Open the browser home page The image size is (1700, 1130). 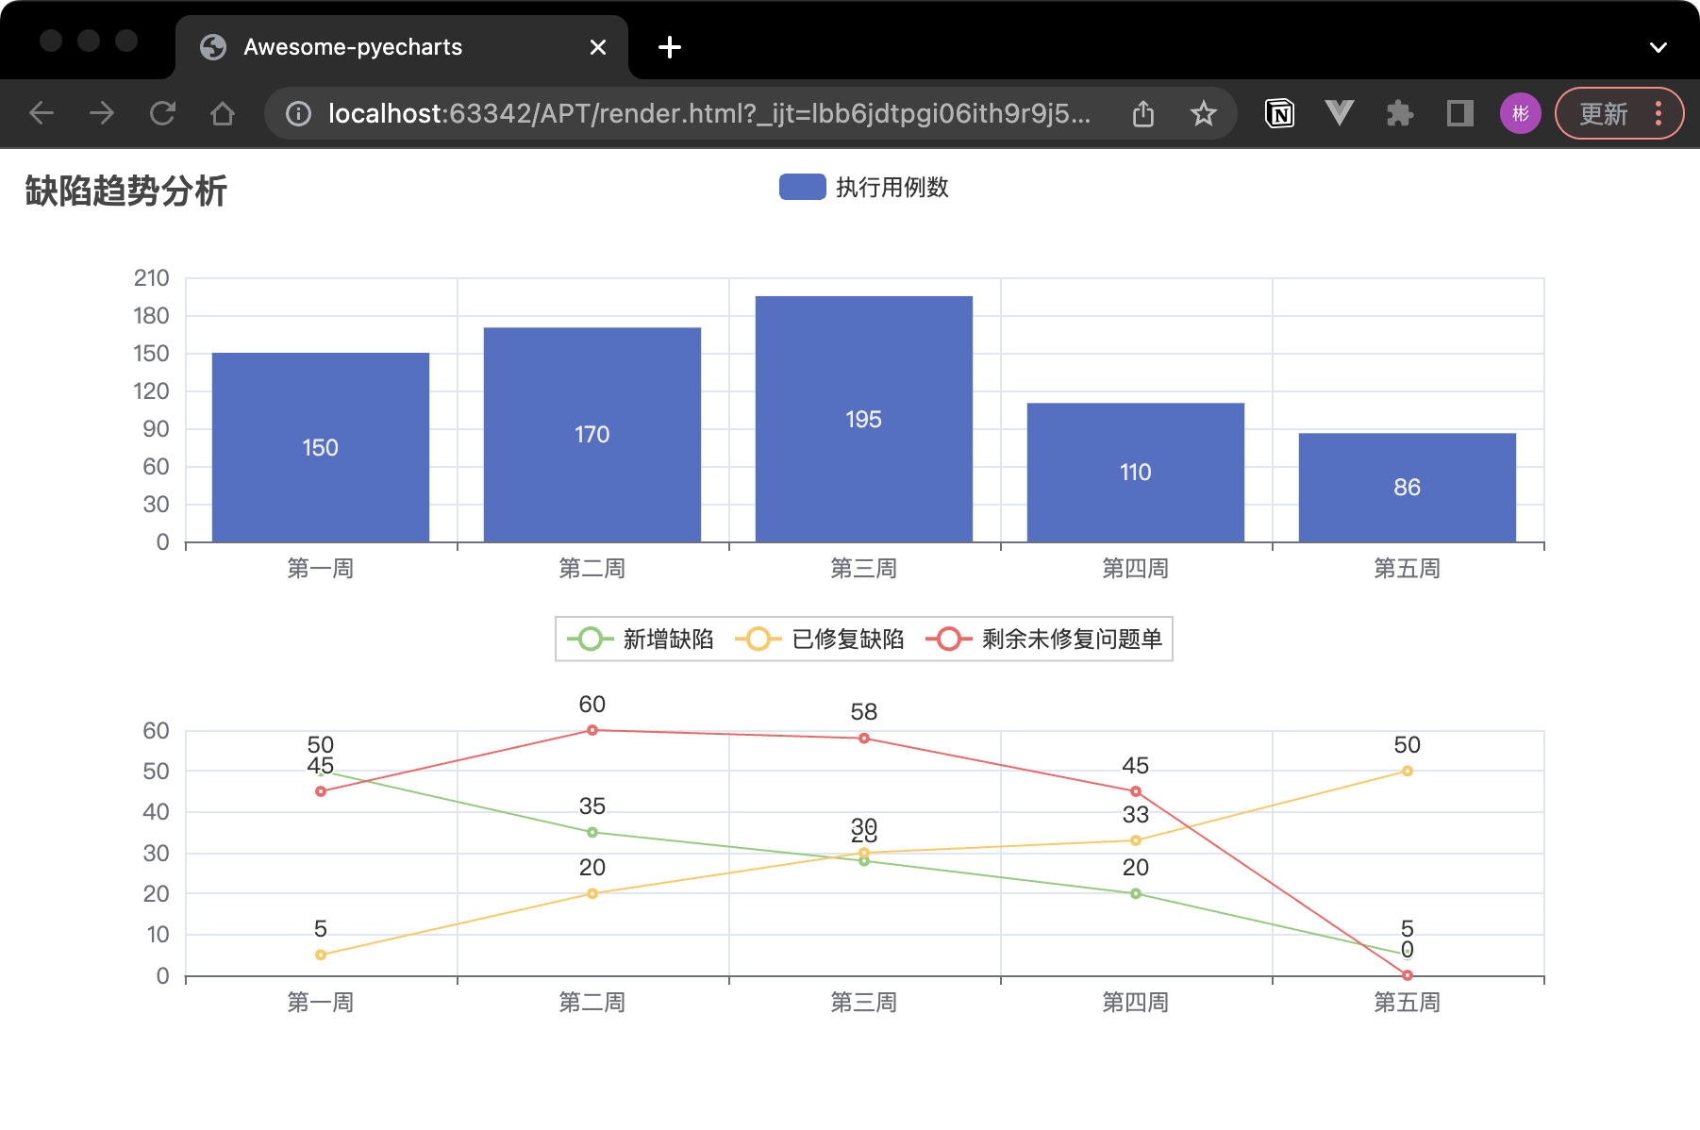[223, 114]
